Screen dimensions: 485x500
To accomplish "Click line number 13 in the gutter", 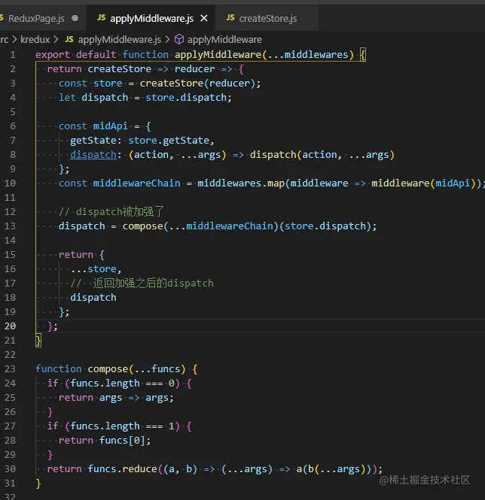I will pyautogui.click(x=10, y=226).
